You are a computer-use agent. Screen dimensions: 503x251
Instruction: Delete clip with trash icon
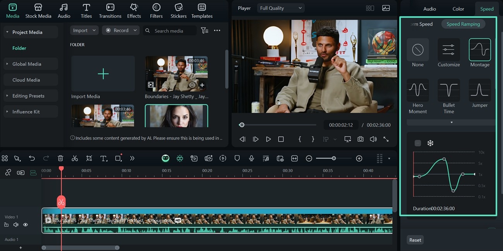tap(60, 158)
